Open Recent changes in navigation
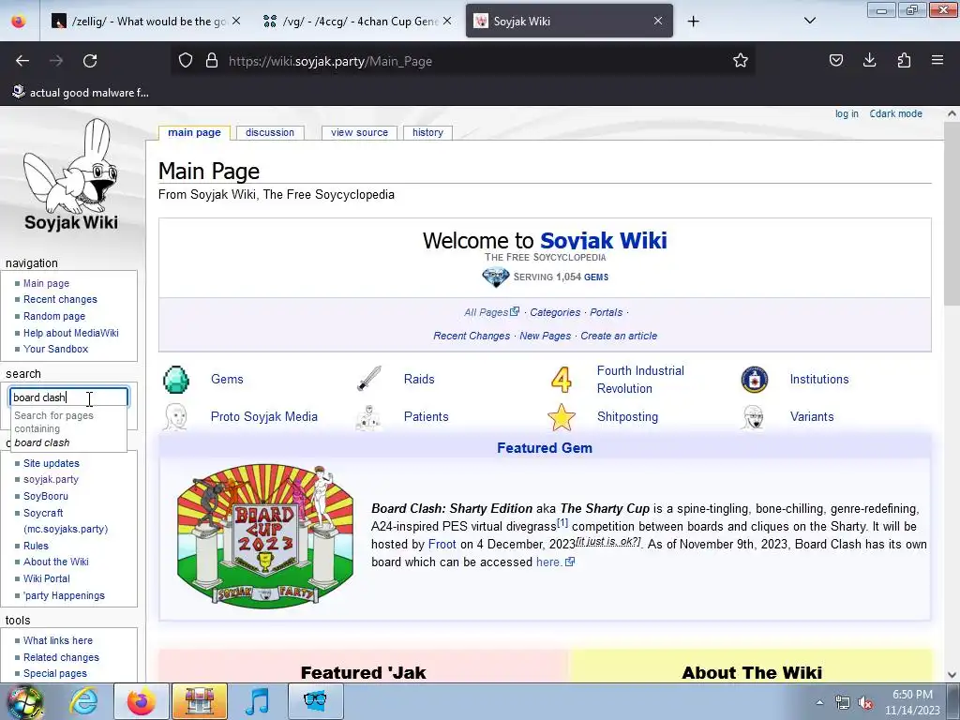 [x=60, y=299]
